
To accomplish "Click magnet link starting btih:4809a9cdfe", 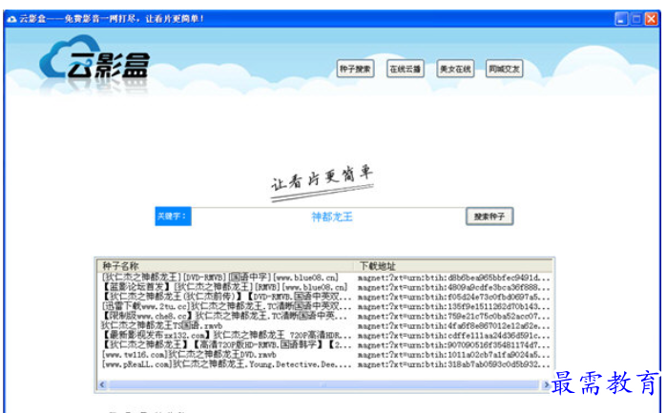I will click(454, 287).
